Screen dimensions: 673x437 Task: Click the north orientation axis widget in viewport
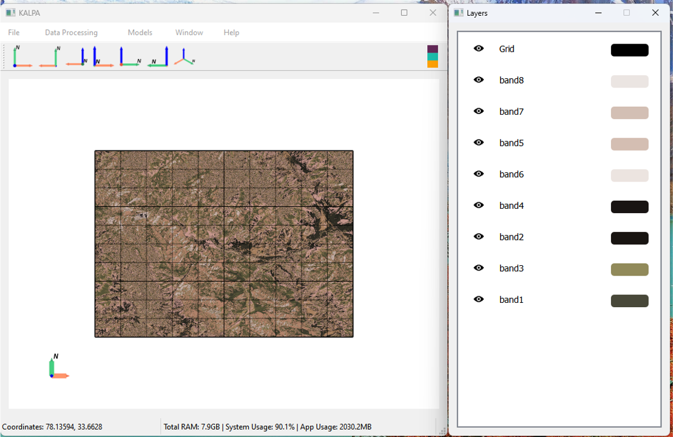[x=58, y=367]
